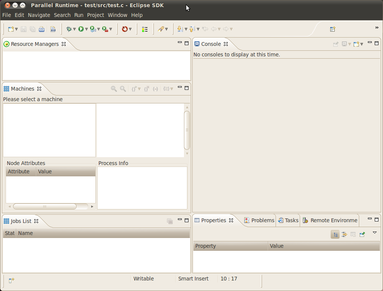
Task: Click the Node Attributes scroll right arrow
Action: (92, 206)
